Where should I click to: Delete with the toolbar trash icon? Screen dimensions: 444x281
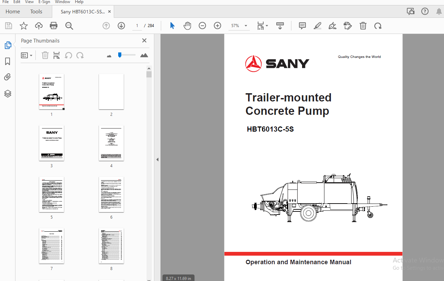click(363, 26)
